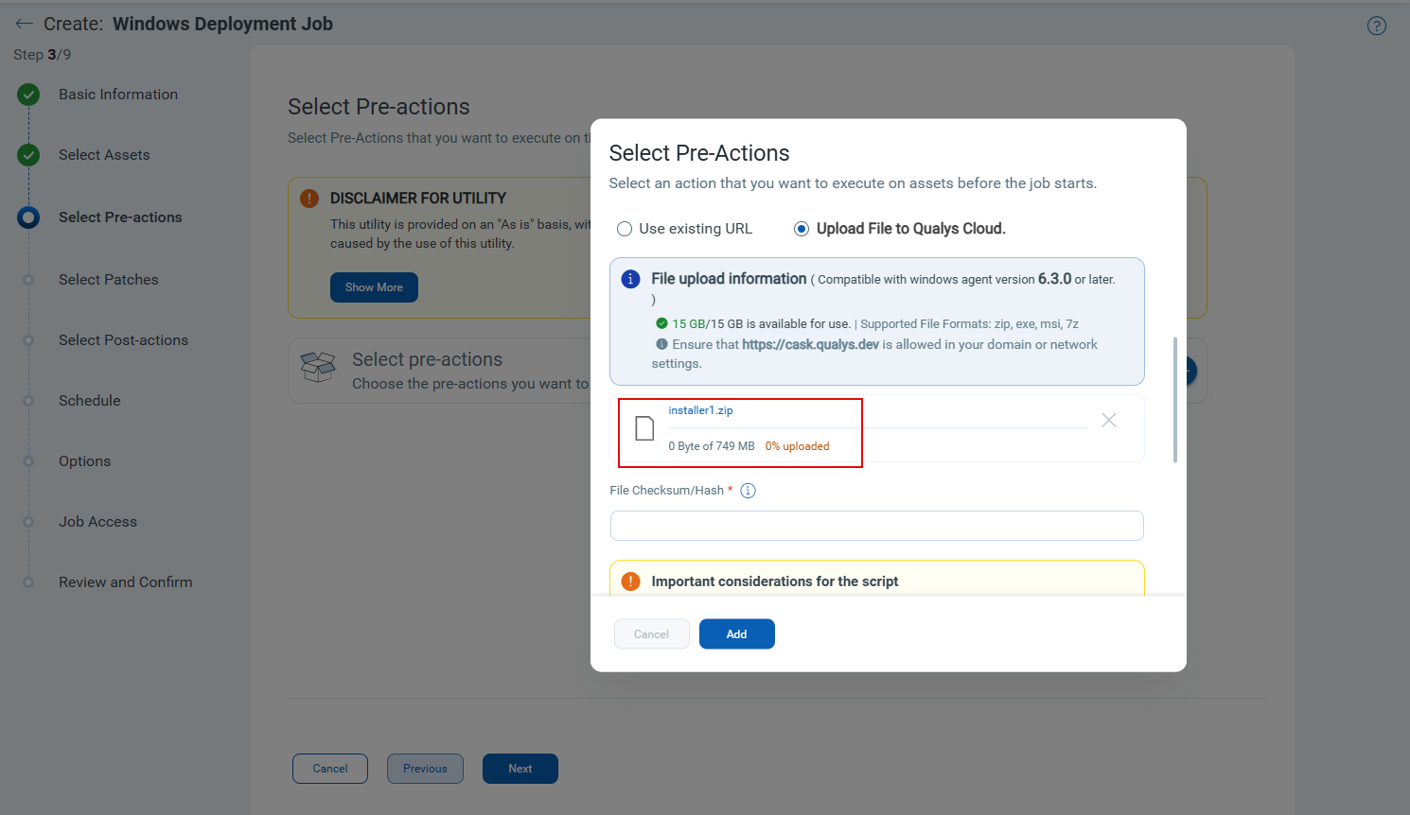Screen dimensions: 1410x815
Task: Select the Use existing URL radio button
Action: pos(625,229)
